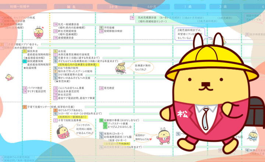Screen dimensions: 265x162
Task: Click the text こんにちは赤ちゃん事業
Action: [x=71, y=88]
